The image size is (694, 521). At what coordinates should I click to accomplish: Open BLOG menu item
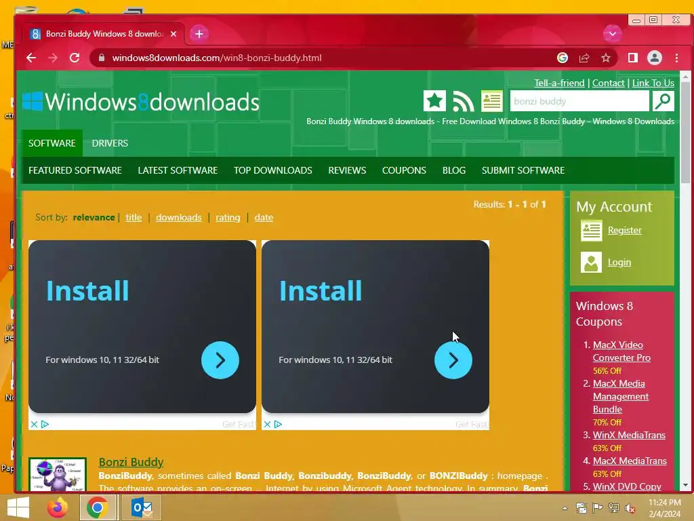click(x=453, y=170)
